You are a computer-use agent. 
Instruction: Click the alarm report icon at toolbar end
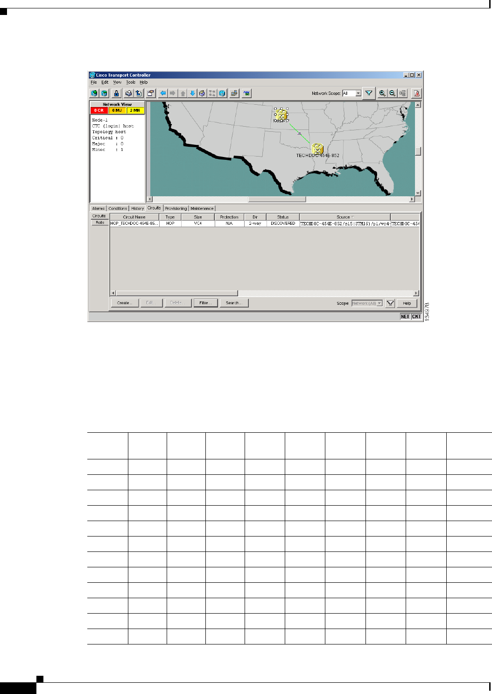417,93
